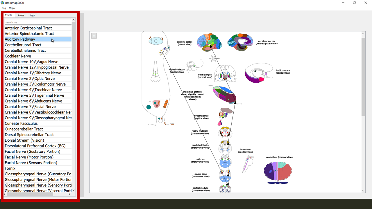This screenshot has height=209, width=372.
Task: Switch to the tags tab
Action: pos(32,15)
